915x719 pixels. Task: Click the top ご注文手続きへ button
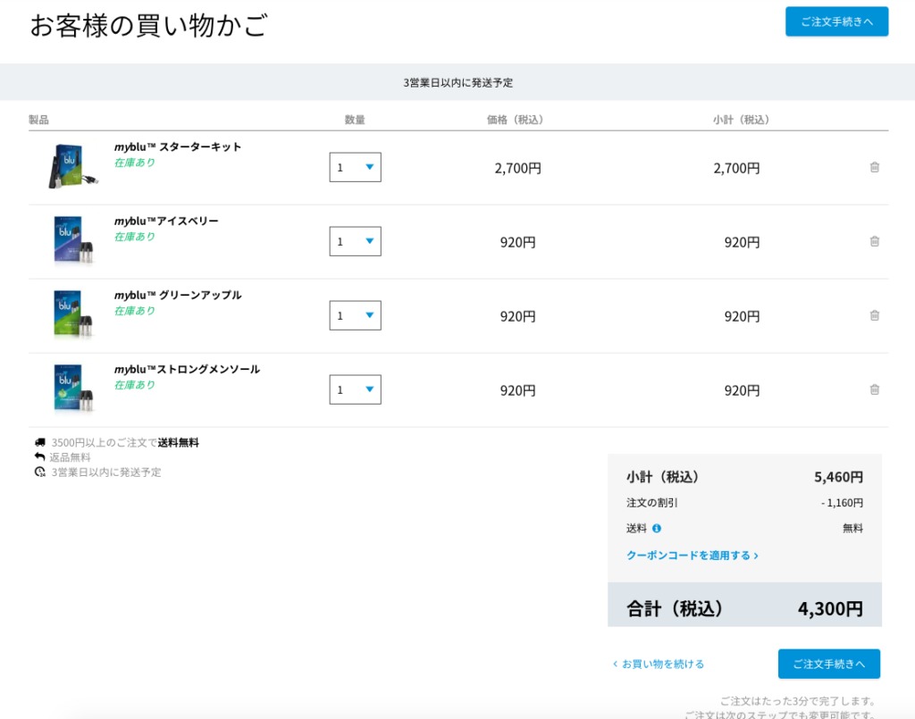836,21
